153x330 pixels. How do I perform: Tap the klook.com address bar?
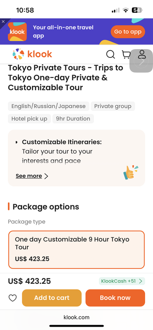pos(76,317)
